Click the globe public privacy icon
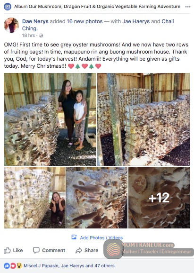Image resolution: width=194 pixels, height=273 pixels. coord(41,36)
